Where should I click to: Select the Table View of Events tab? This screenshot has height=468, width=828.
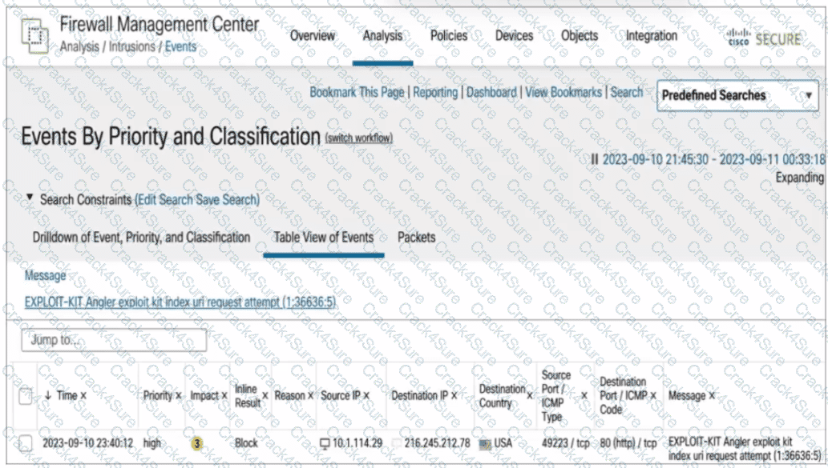324,237
